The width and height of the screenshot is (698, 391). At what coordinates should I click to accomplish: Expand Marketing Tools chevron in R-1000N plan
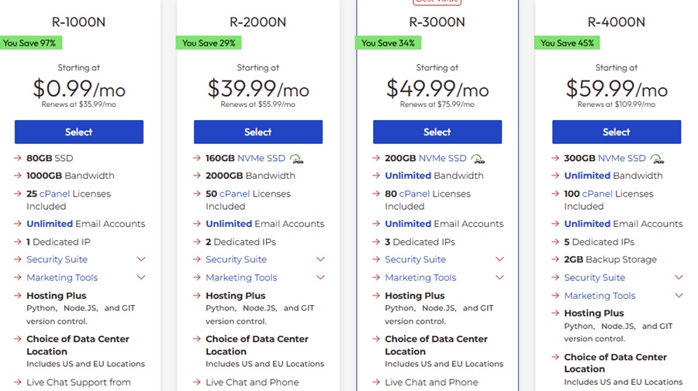pyautogui.click(x=141, y=277)
